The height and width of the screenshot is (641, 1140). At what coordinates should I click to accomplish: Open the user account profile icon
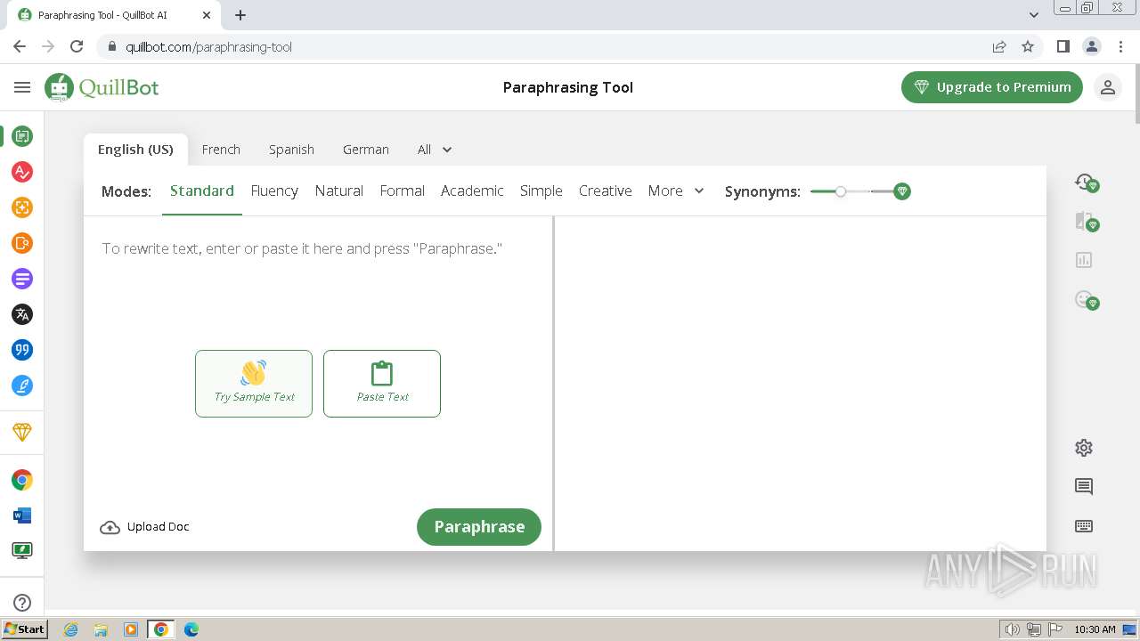point(1108,87)
